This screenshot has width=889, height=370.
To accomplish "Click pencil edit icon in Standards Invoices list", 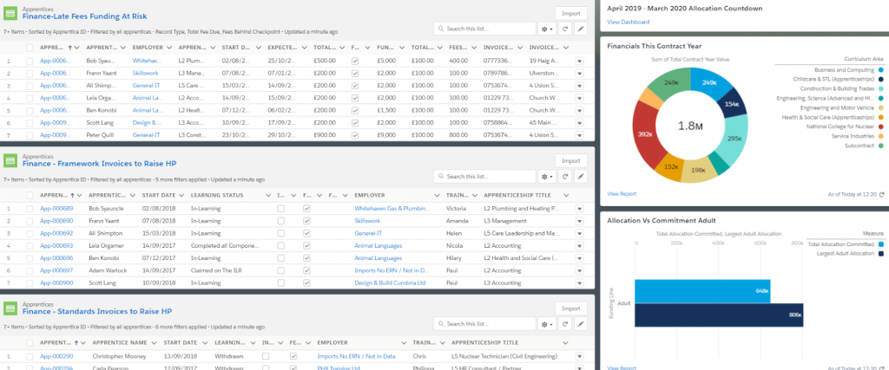I will click(580, 324).
